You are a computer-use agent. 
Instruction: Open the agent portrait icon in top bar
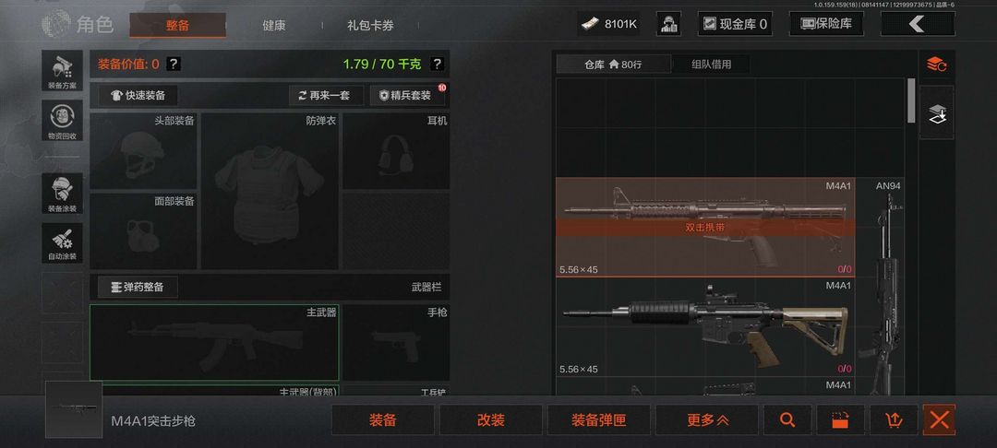tap(669, 24)
